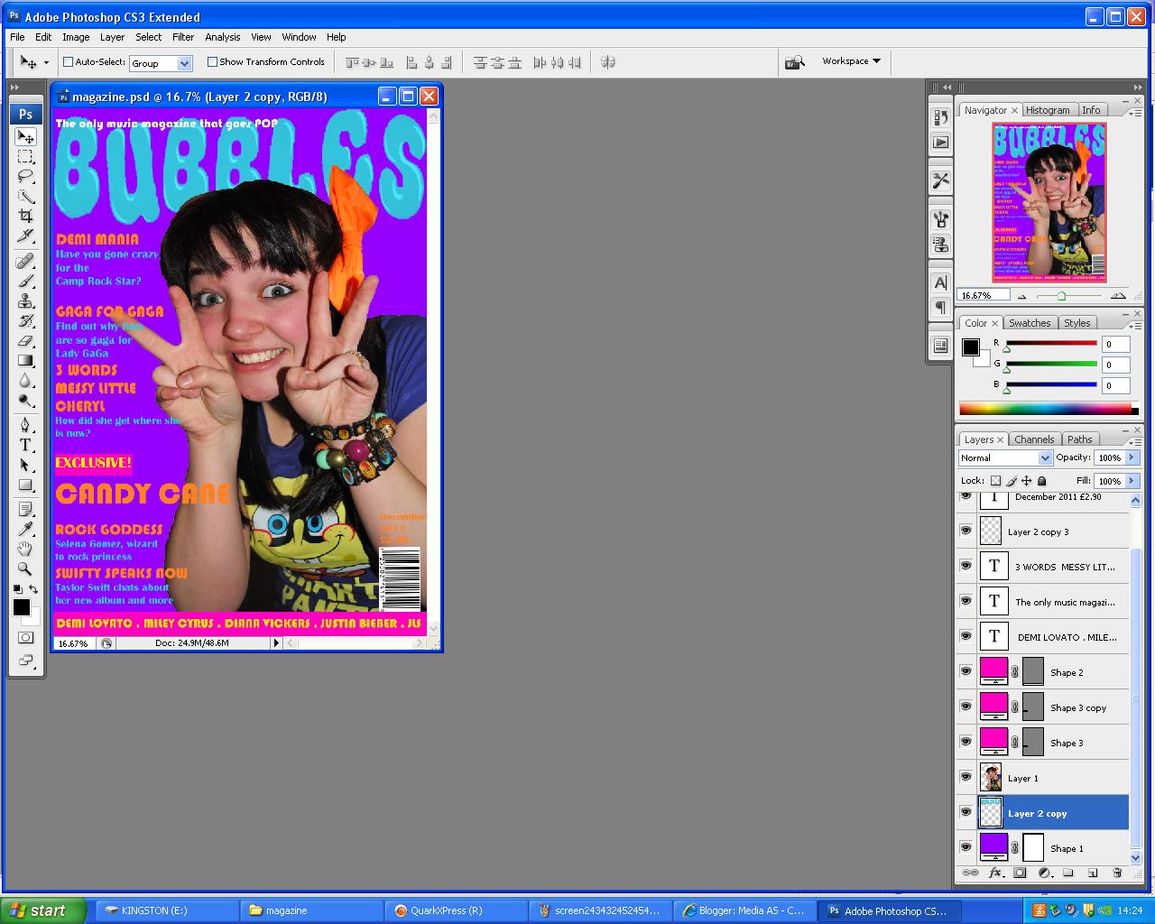Toggle lock all in Layers panel
The height and width of the screenshot is (924, 1155).
(1042, 481)
